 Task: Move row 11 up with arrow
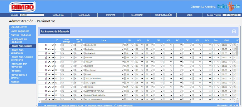coord(50,74)
